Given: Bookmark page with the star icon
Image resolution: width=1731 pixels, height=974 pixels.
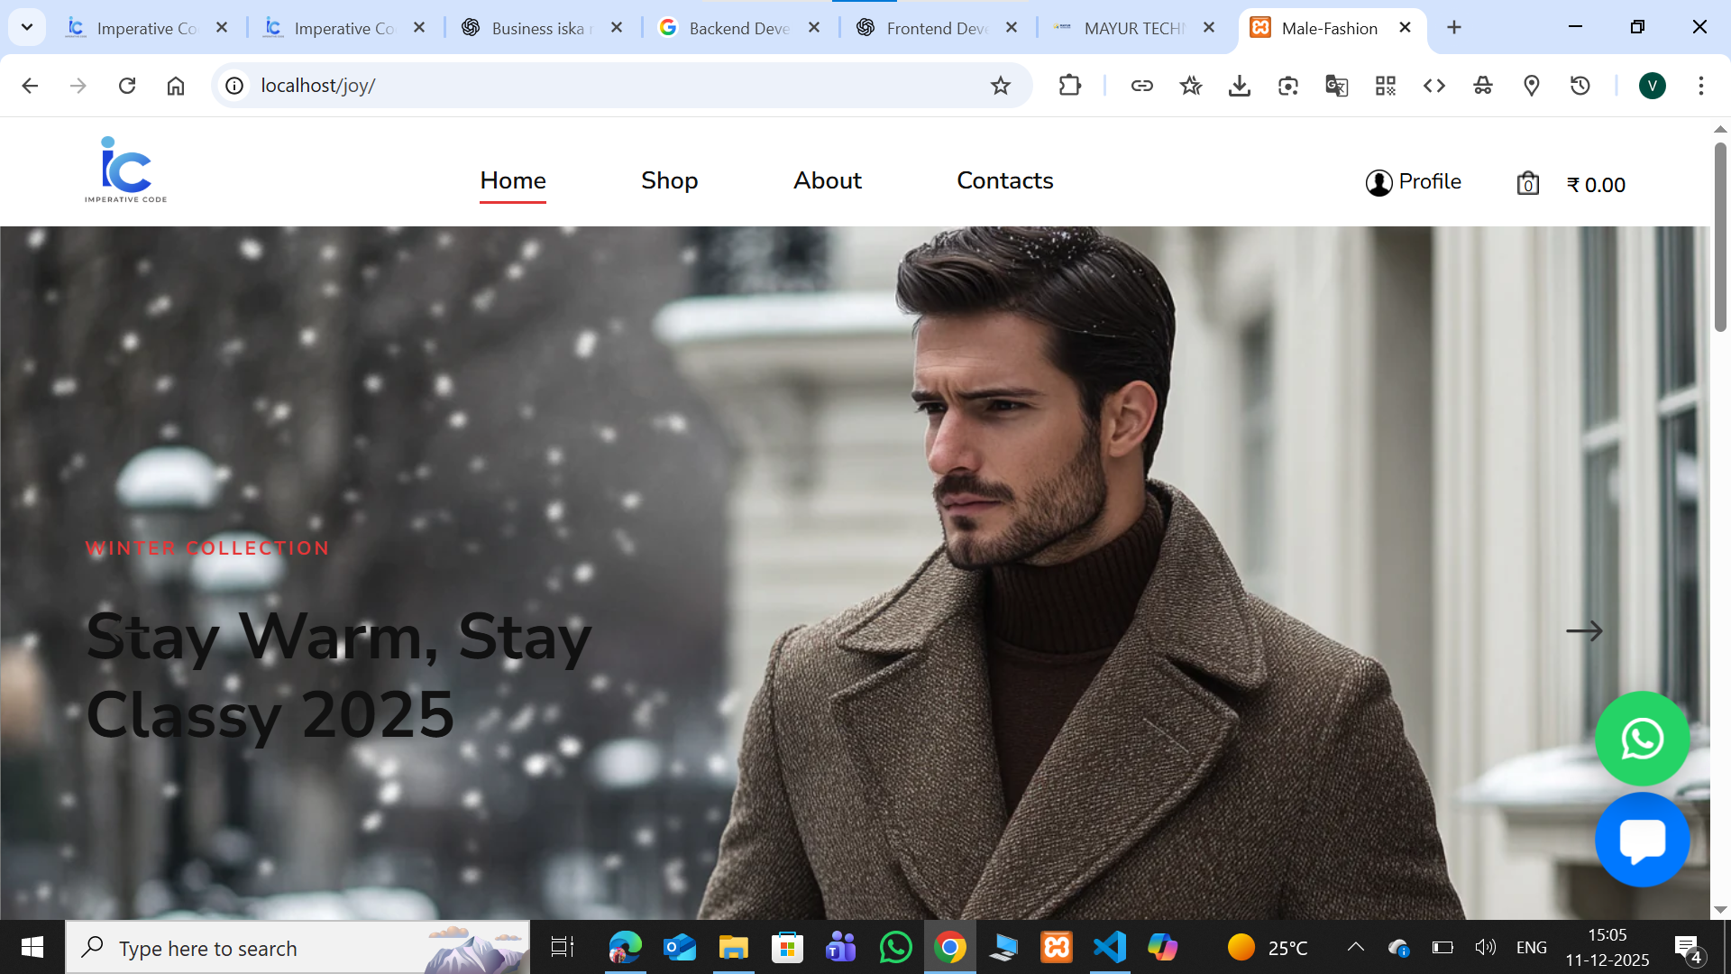Looking at the screenshot, I should [x=1000, y=86].
